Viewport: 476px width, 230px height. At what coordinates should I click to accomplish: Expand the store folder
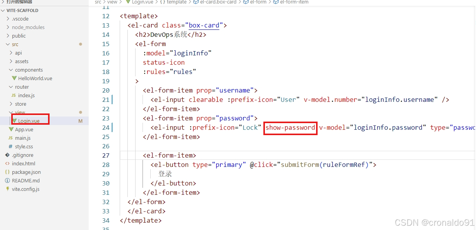(11, 104)
